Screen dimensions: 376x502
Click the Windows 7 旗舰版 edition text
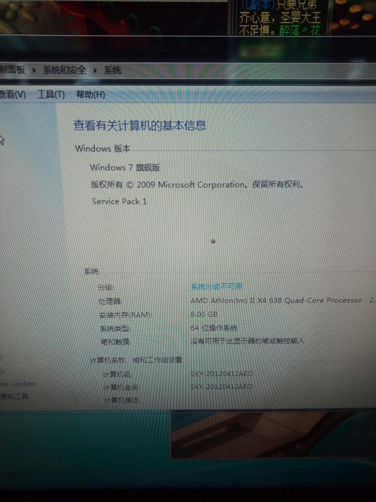[x=125, y=167]
